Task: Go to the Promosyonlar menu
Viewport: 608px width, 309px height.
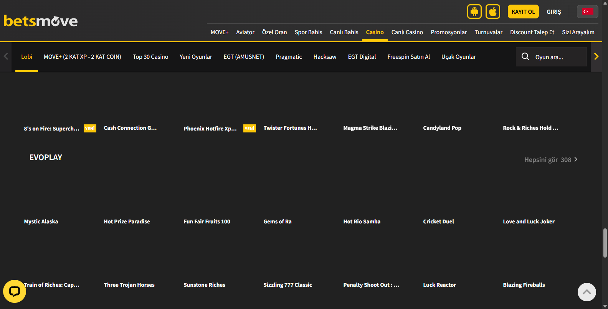Action: [448, 32]
